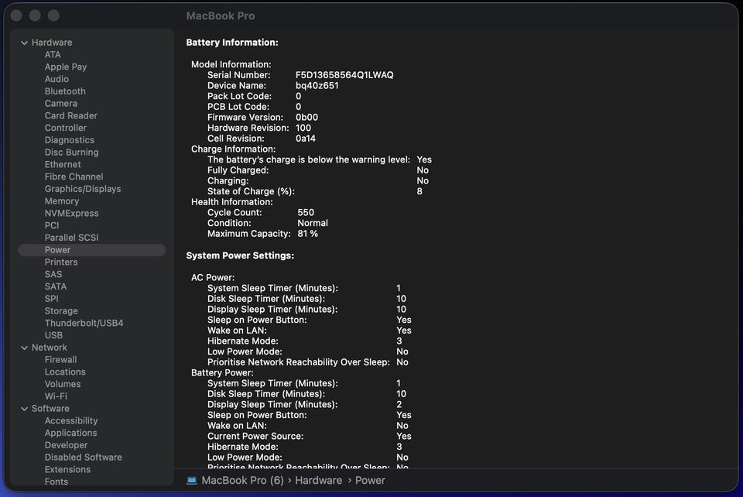Select PCI in the sidebar
The image size is (743, 497).
pyautogui.click(x=52, y=225)
